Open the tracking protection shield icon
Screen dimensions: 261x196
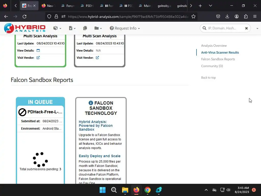click(49, 17)
